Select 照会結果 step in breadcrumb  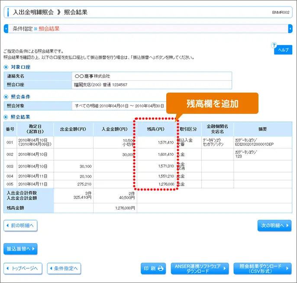point(49,29)
